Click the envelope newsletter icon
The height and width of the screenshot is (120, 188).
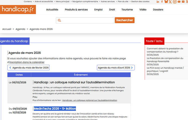pos(183,2)
